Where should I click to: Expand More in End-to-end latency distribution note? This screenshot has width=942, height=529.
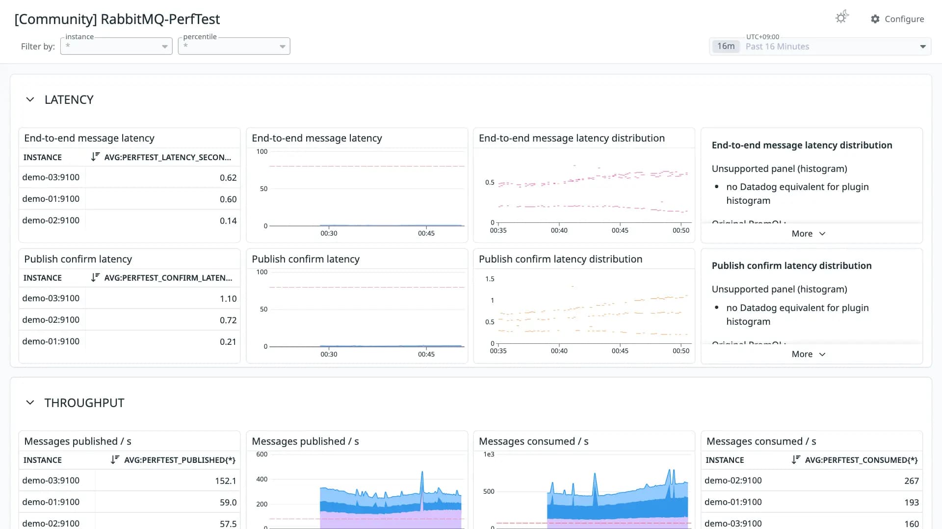(809, 234)
